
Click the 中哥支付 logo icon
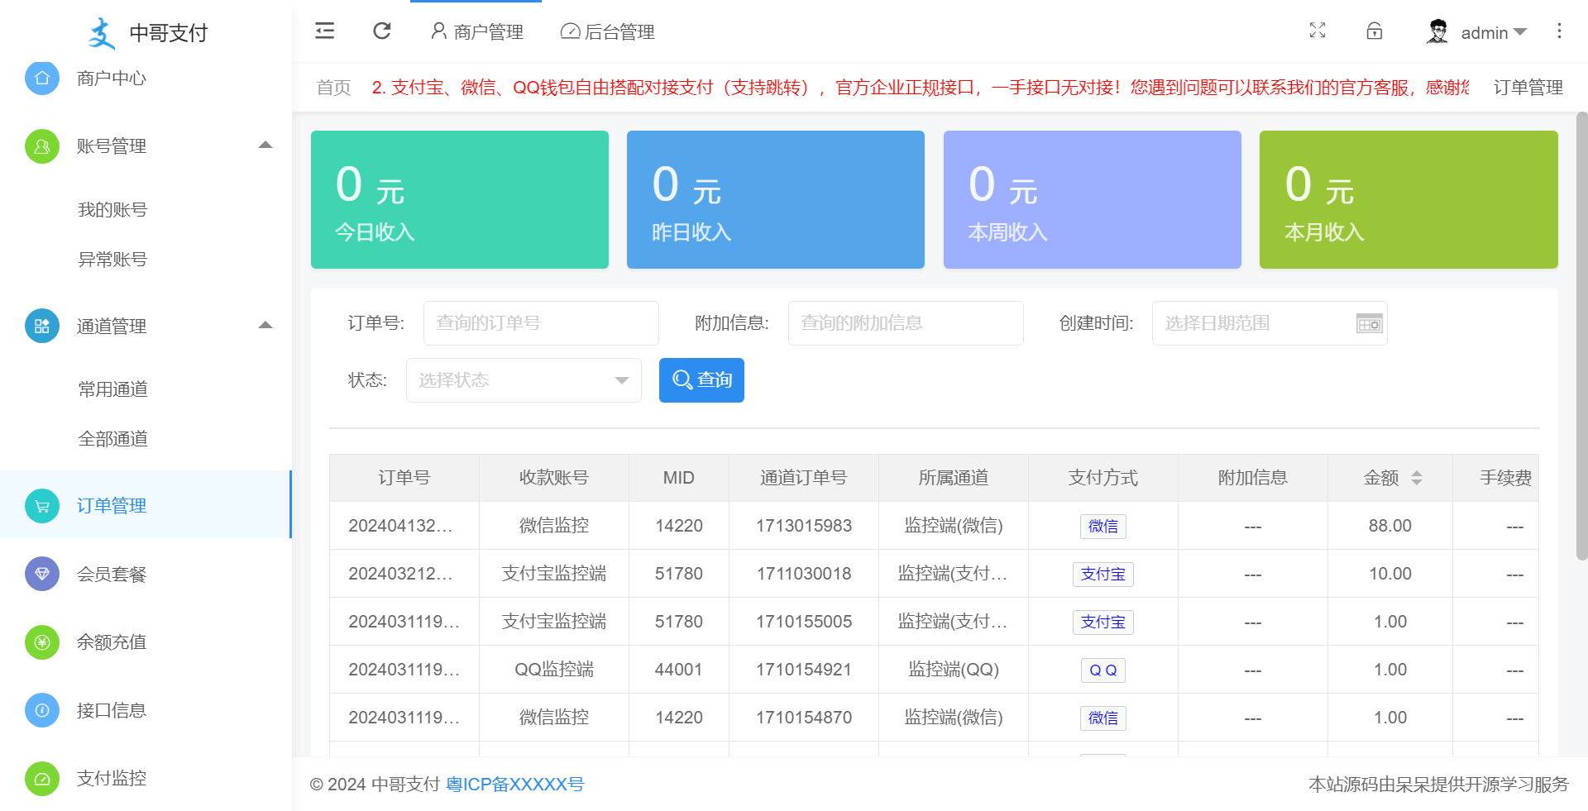[102, 33]
